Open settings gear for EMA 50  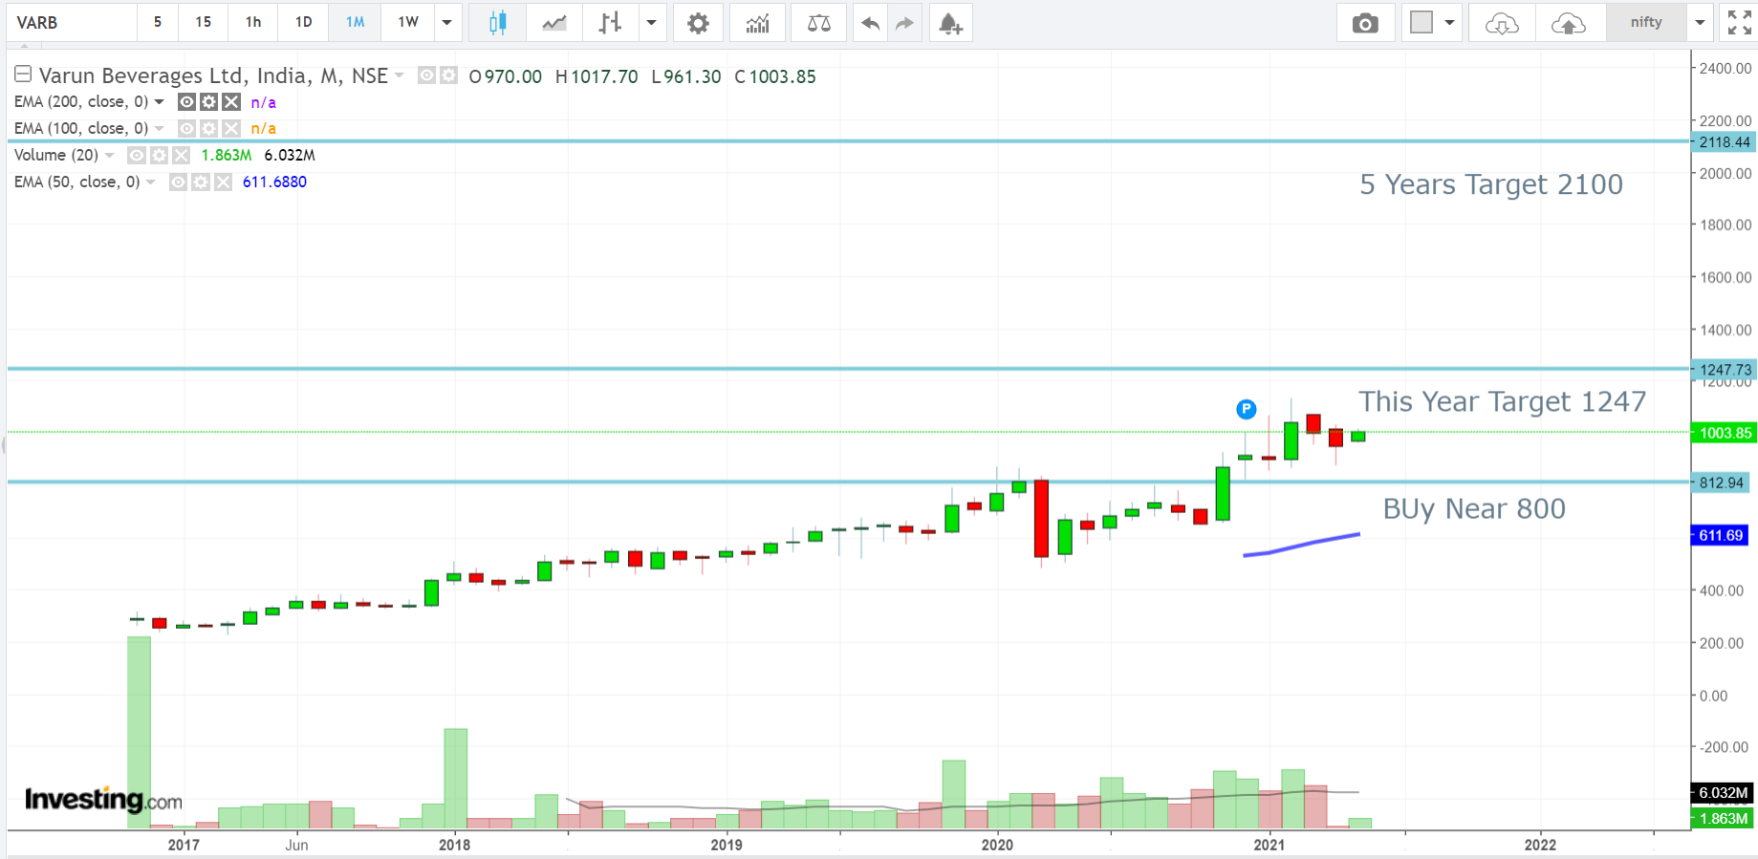click(x=200, y=182)
